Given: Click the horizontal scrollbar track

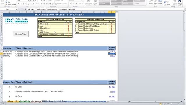Looking at the screenshot, I should pyautogui.click(x=155, y=102).
